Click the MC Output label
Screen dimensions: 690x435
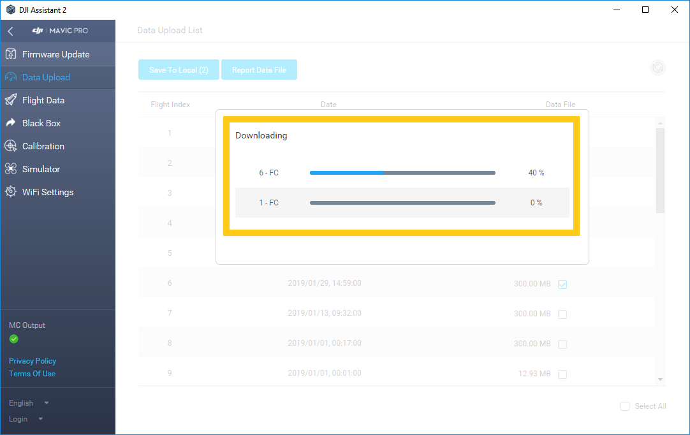click(27, 325)
